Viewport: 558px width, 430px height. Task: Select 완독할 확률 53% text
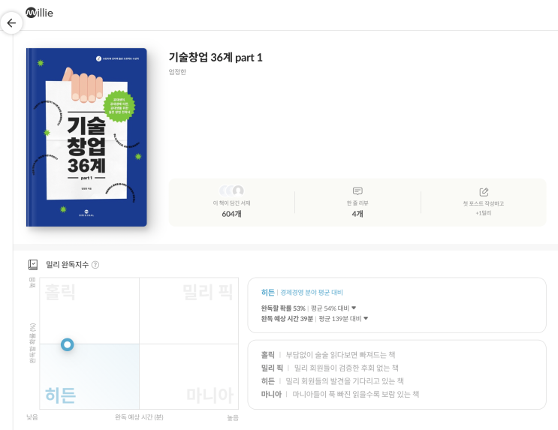pyautogui.click(x=283, y=308)
